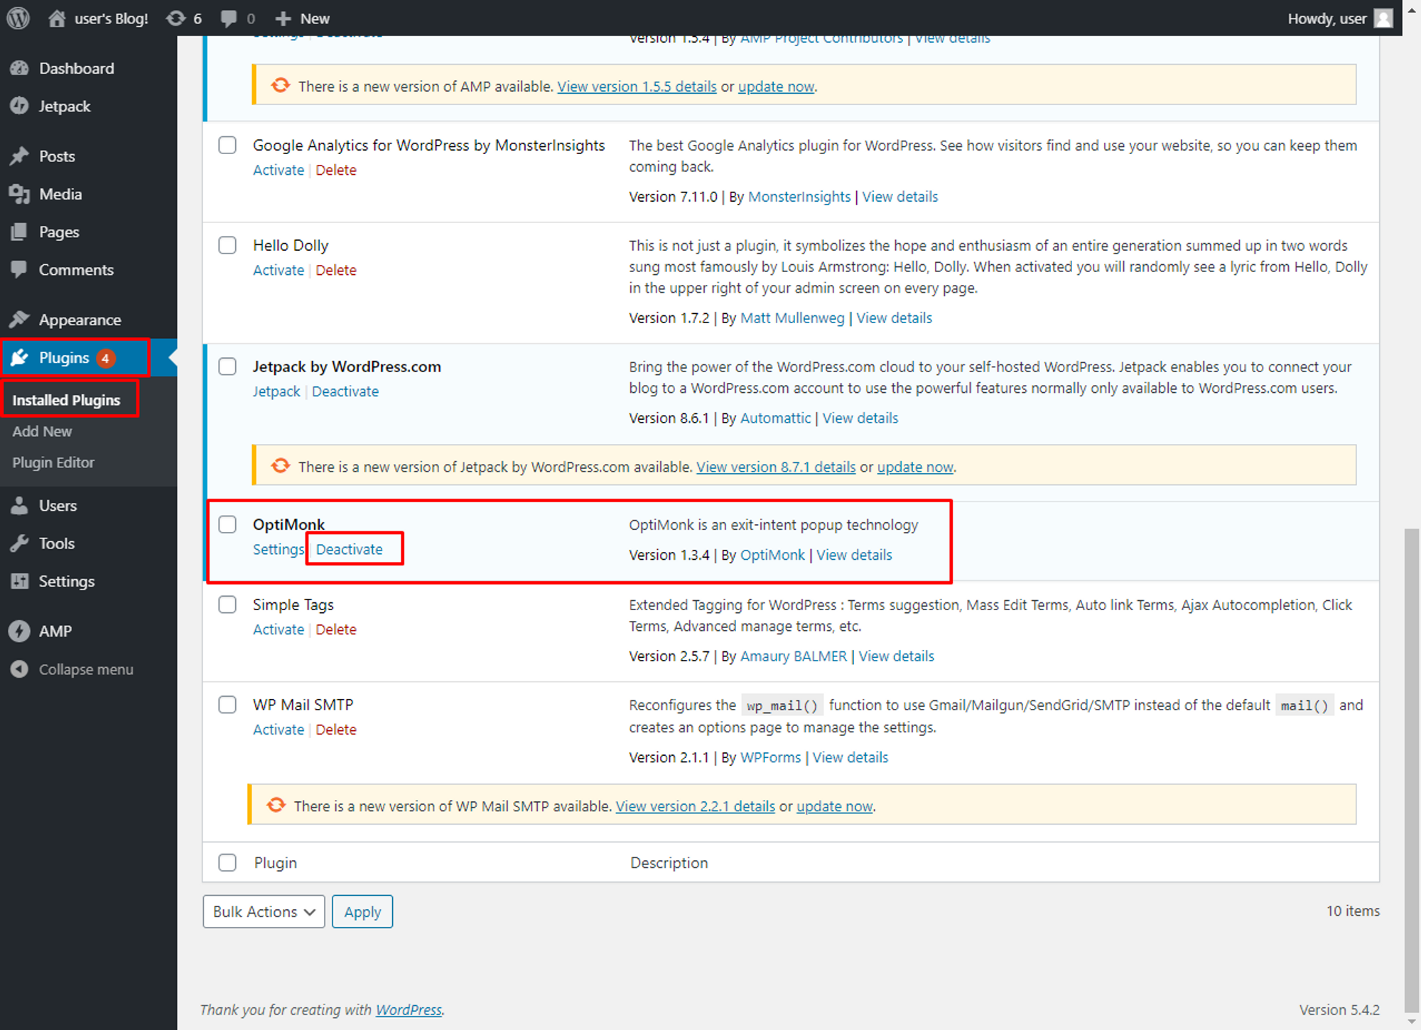
Task: Click the Plugins plug icon
Action: 20,357
